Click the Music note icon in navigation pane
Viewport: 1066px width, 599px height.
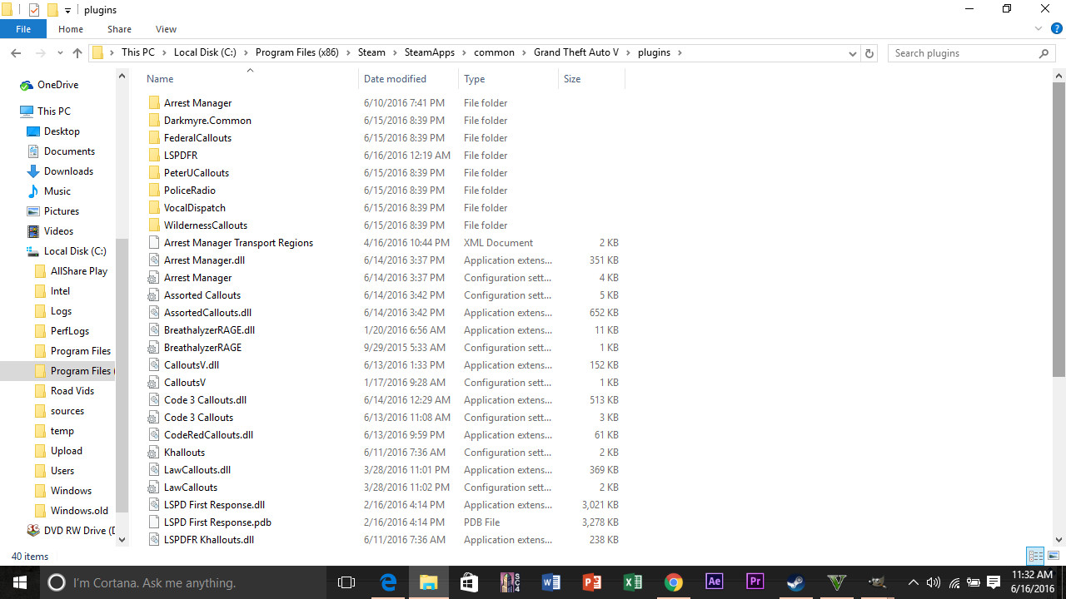pyautogui.click(x=33, y=191)
